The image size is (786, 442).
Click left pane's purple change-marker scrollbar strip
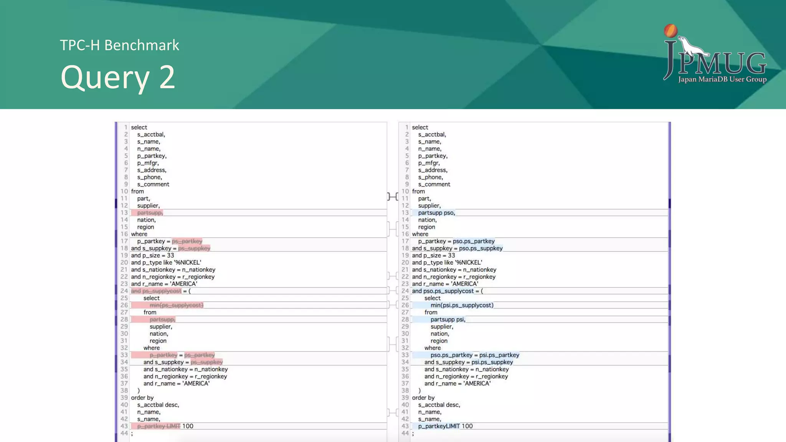tap(116, 282)
